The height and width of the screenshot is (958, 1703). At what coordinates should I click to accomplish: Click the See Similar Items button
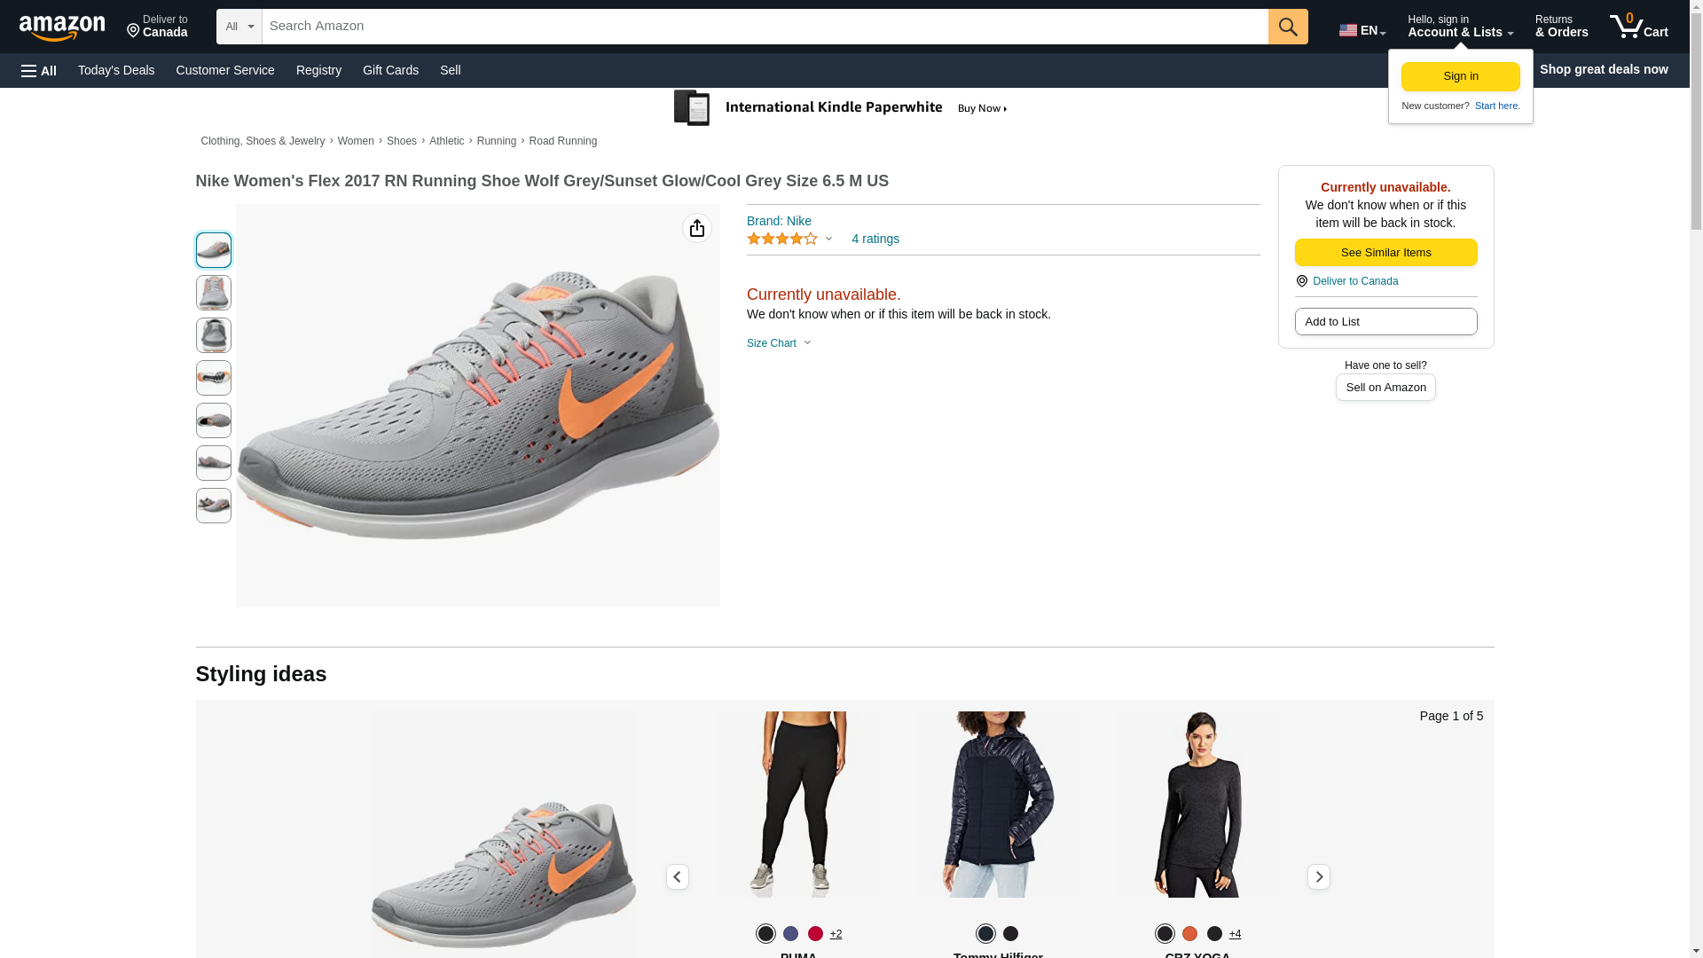1385,253
